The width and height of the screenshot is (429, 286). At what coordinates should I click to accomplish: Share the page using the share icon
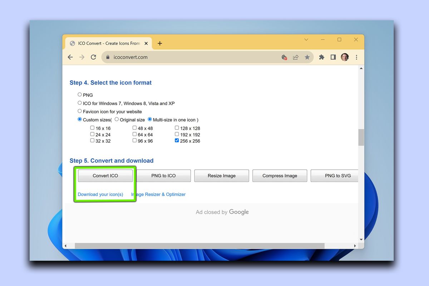click(x=296, y=57)
